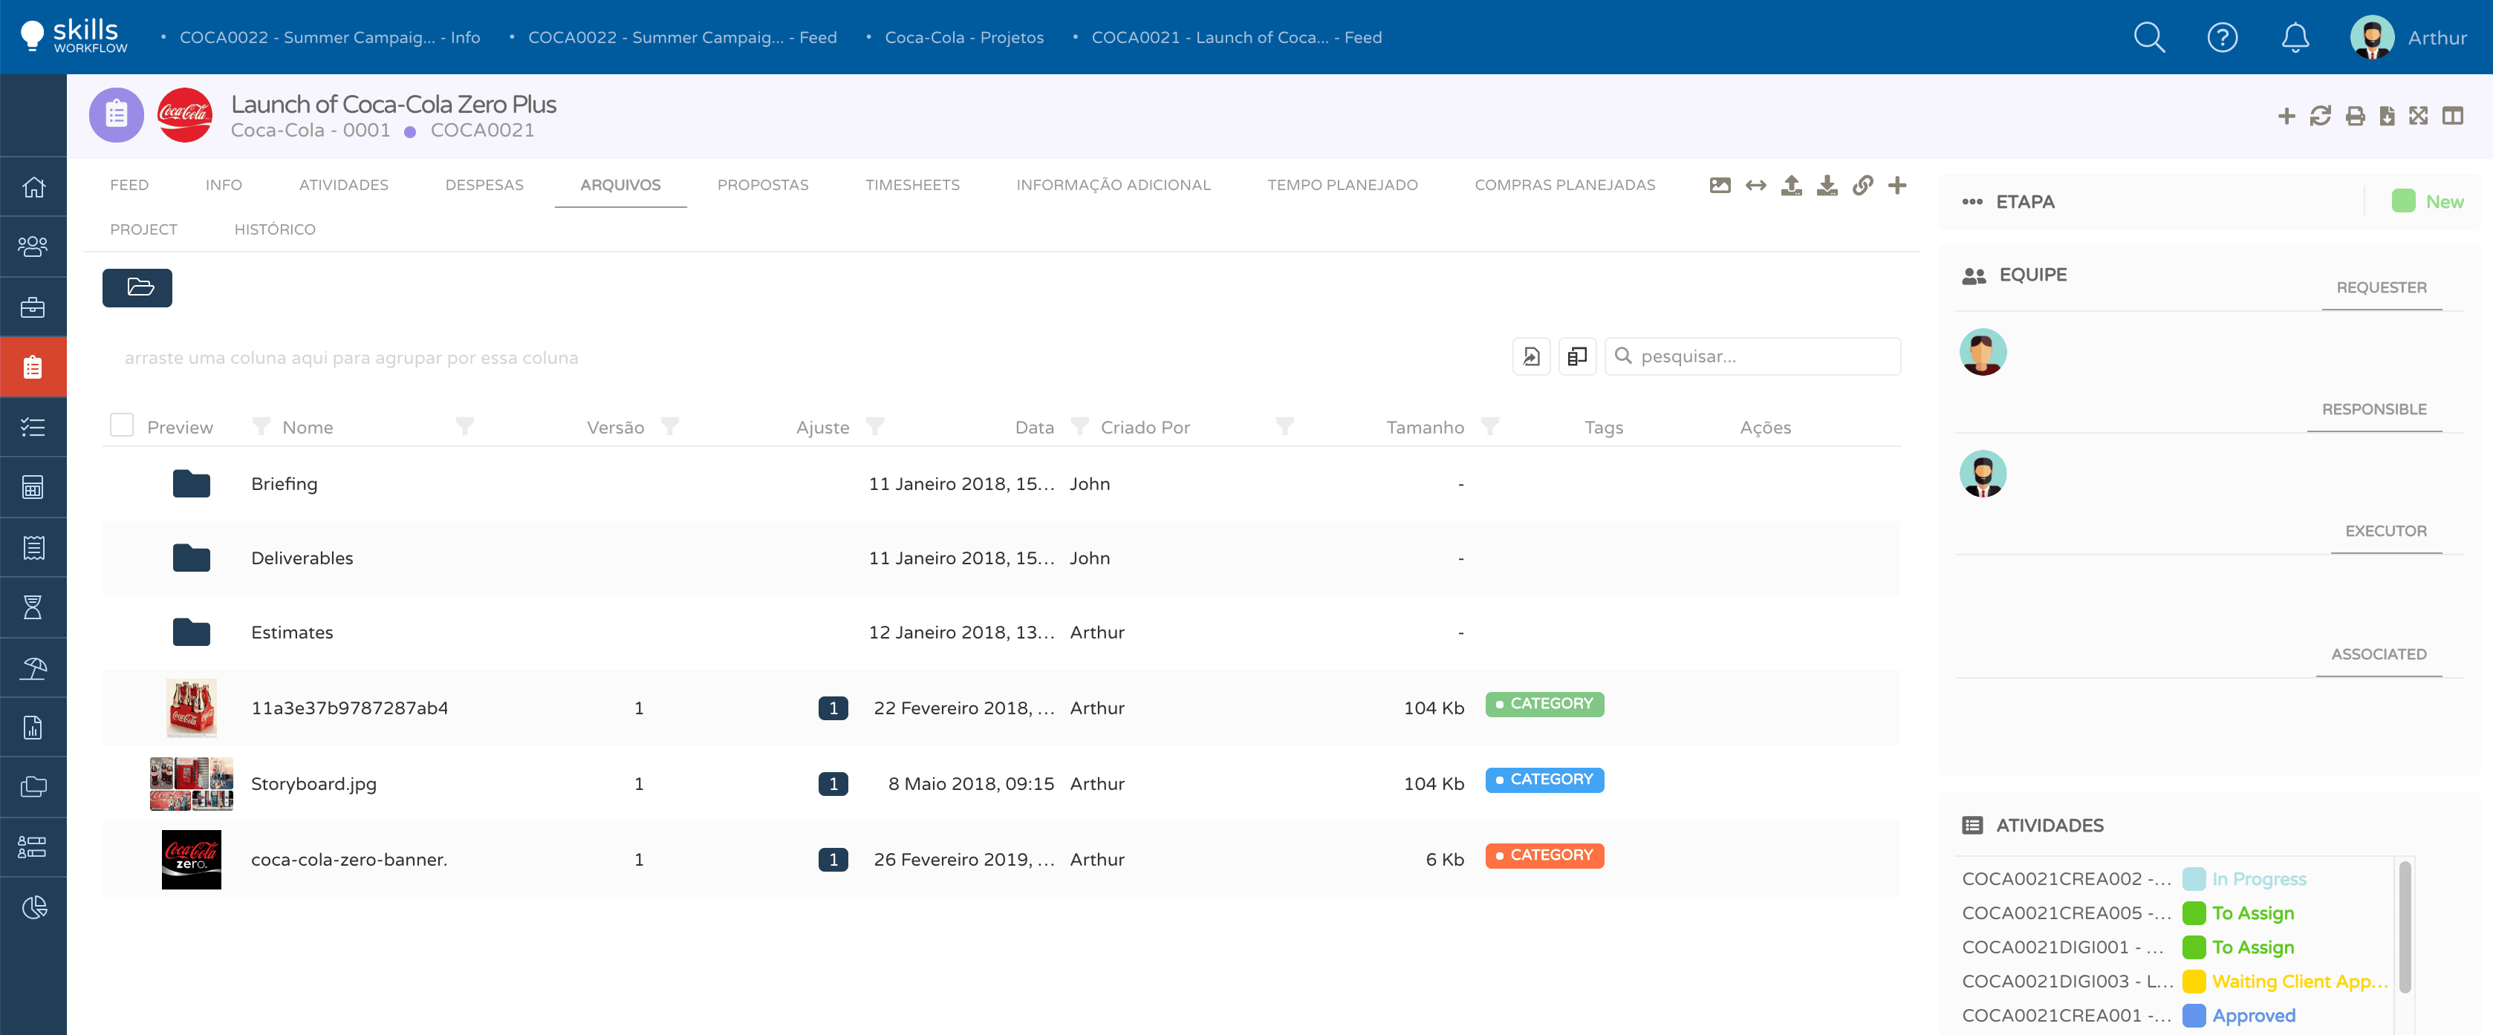The image size is (2493, 1035).
Task: Click the copy link chain icon
Action: [1862, 185]
